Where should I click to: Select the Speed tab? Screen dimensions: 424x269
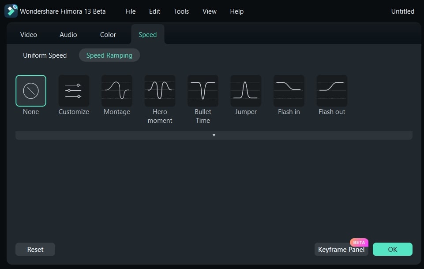(x=148, y=34)
